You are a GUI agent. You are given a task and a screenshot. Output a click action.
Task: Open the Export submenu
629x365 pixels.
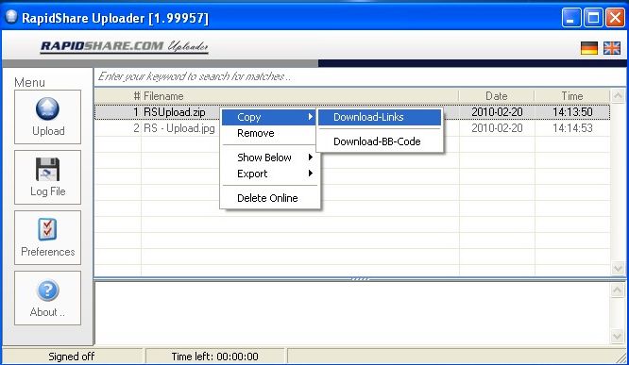tap(269, 174)
